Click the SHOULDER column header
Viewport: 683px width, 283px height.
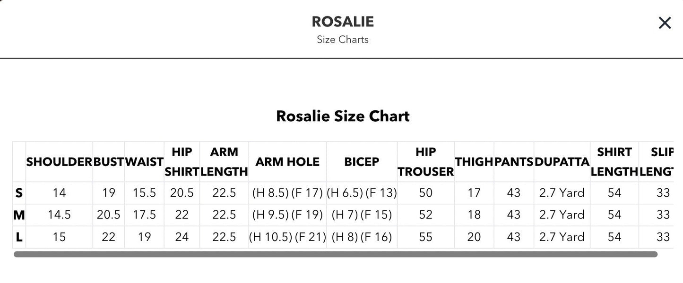(59, 161)
